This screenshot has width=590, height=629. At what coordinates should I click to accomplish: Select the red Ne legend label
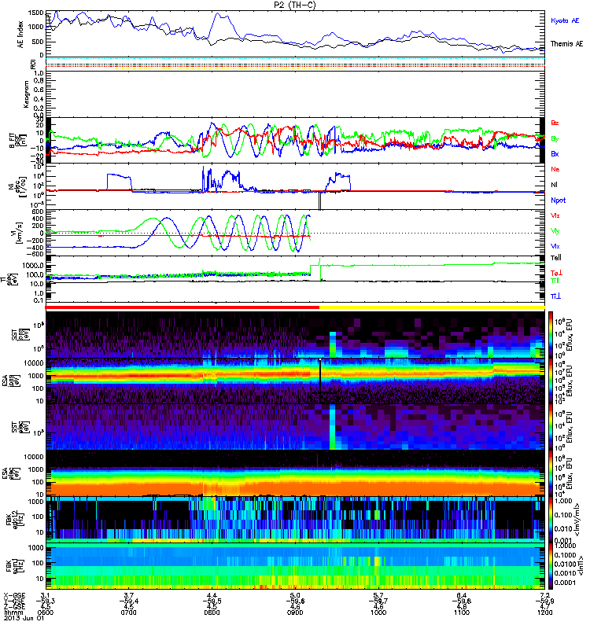[555, 169]
